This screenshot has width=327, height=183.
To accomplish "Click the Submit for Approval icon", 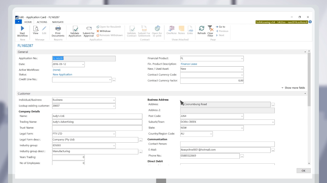I will (89, 29).
